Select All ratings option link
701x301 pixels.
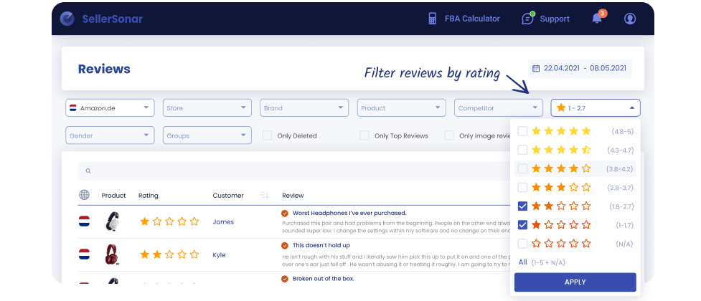(522, 262)
